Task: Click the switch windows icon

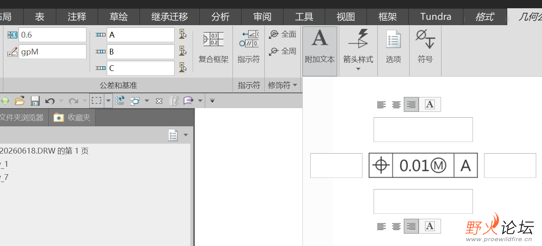Action: [x=135, y=101]
